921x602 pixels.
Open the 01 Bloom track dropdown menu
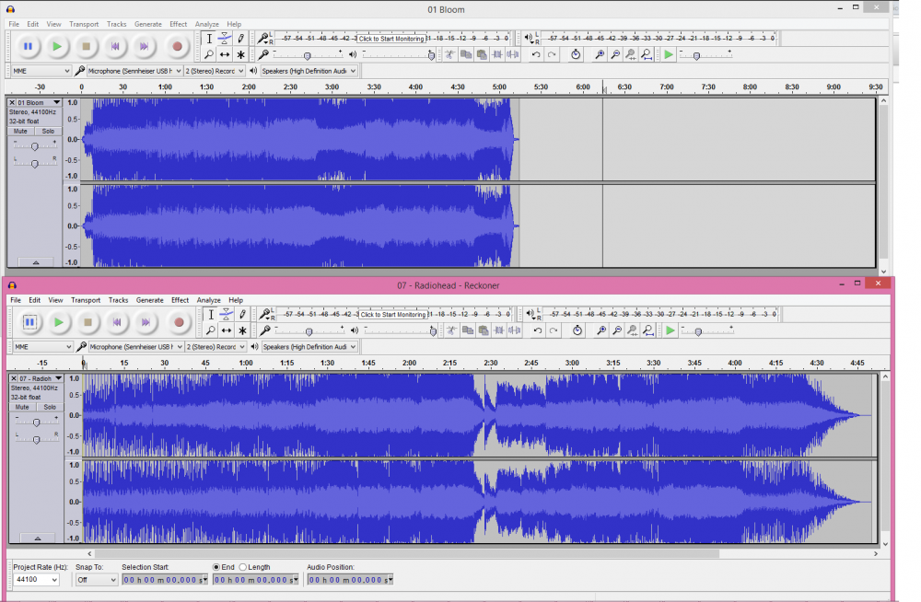pos(57,103)
